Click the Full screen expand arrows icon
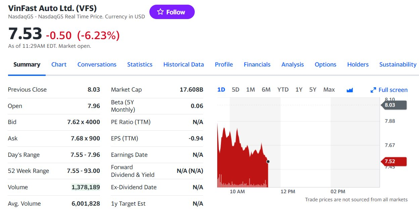This screenshot has height=216, width=419. 373,90
